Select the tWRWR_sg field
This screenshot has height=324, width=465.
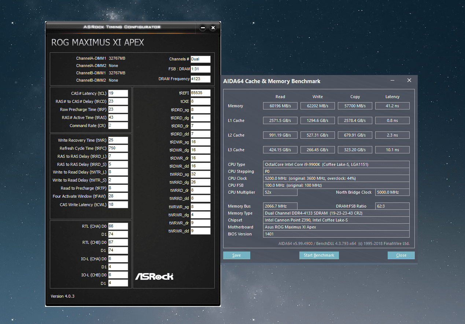pyautogui.click(x=200, y=207)
